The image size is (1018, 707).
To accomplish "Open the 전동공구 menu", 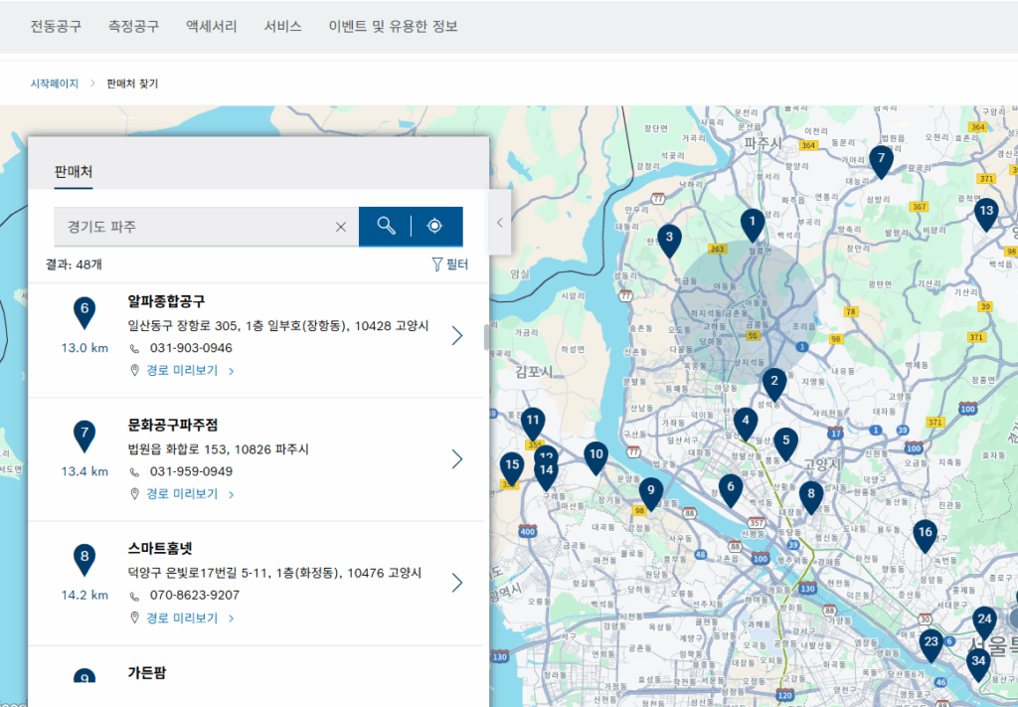I will pyautogui.click(x=56, y=26).
